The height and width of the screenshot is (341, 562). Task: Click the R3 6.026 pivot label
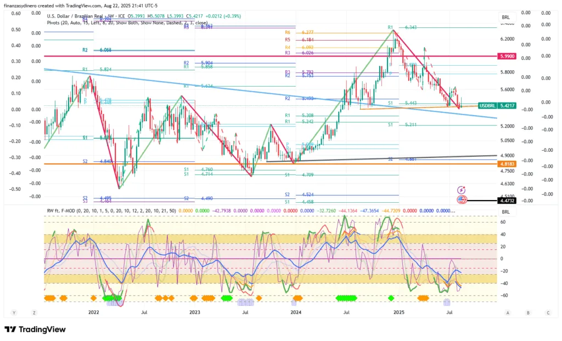point(299,53)
